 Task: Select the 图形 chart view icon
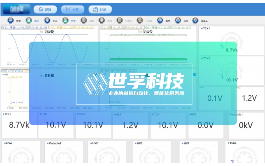tap(29, 20)
